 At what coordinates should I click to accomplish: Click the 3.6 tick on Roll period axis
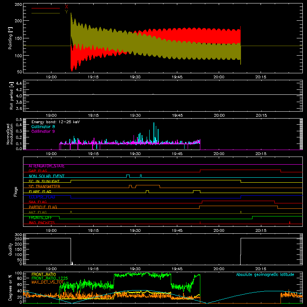coord(19,108)
